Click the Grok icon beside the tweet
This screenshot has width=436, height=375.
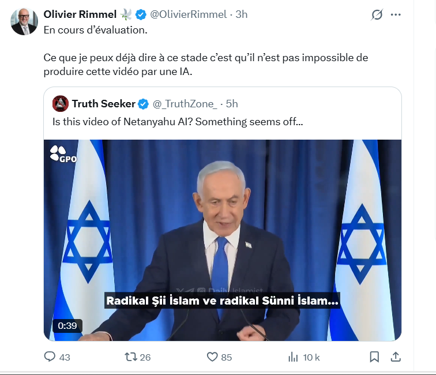pyautogui.click(x=377, y=15)
